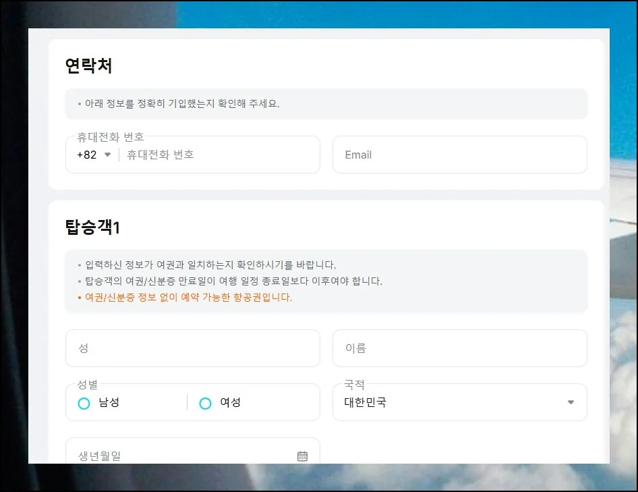Click into the Email field
The image size is (638, 492).
coord(459,155)
